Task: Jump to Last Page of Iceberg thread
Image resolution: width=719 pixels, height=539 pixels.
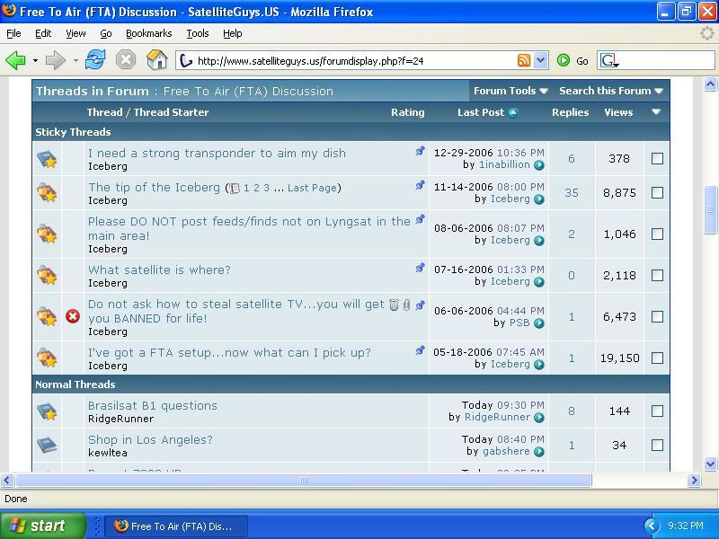Action: 312,188
